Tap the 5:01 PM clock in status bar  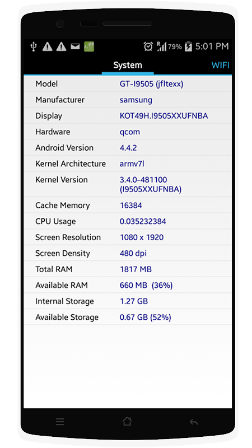(212, 46)
